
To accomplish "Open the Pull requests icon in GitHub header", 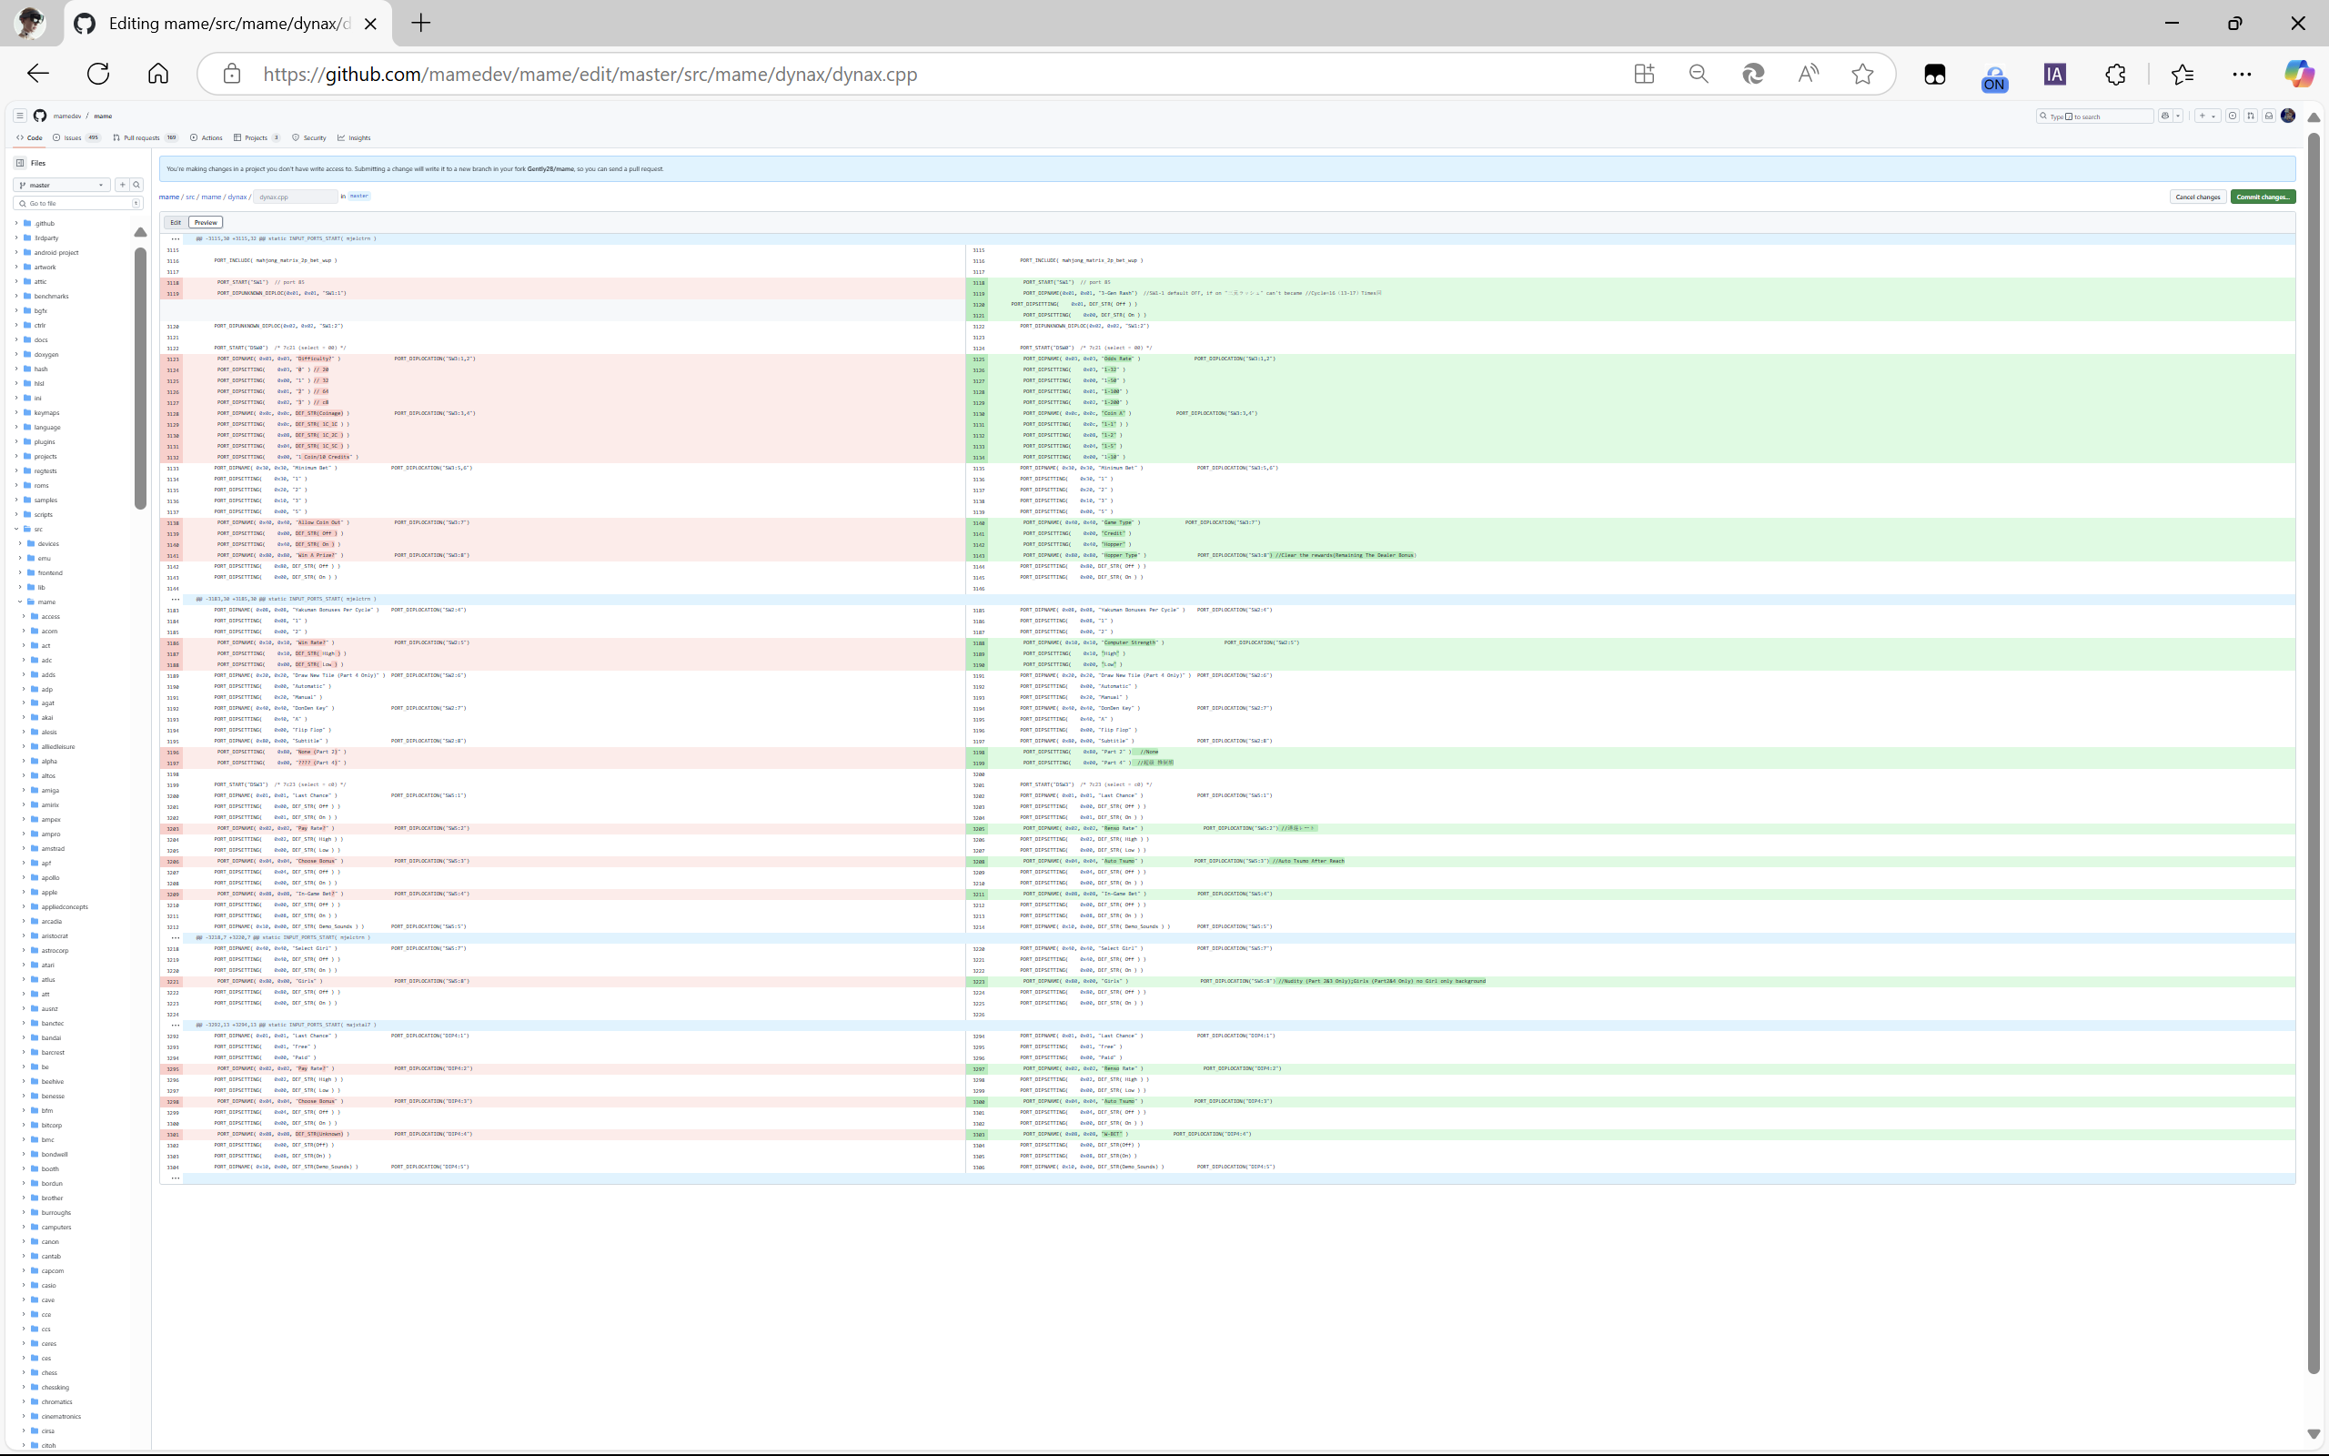I will pyautogui.click(x=2251, y=116).
